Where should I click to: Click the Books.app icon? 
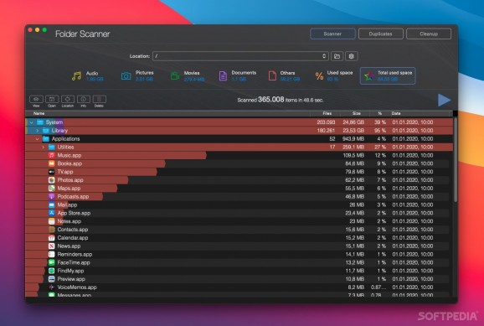point(52,163)
